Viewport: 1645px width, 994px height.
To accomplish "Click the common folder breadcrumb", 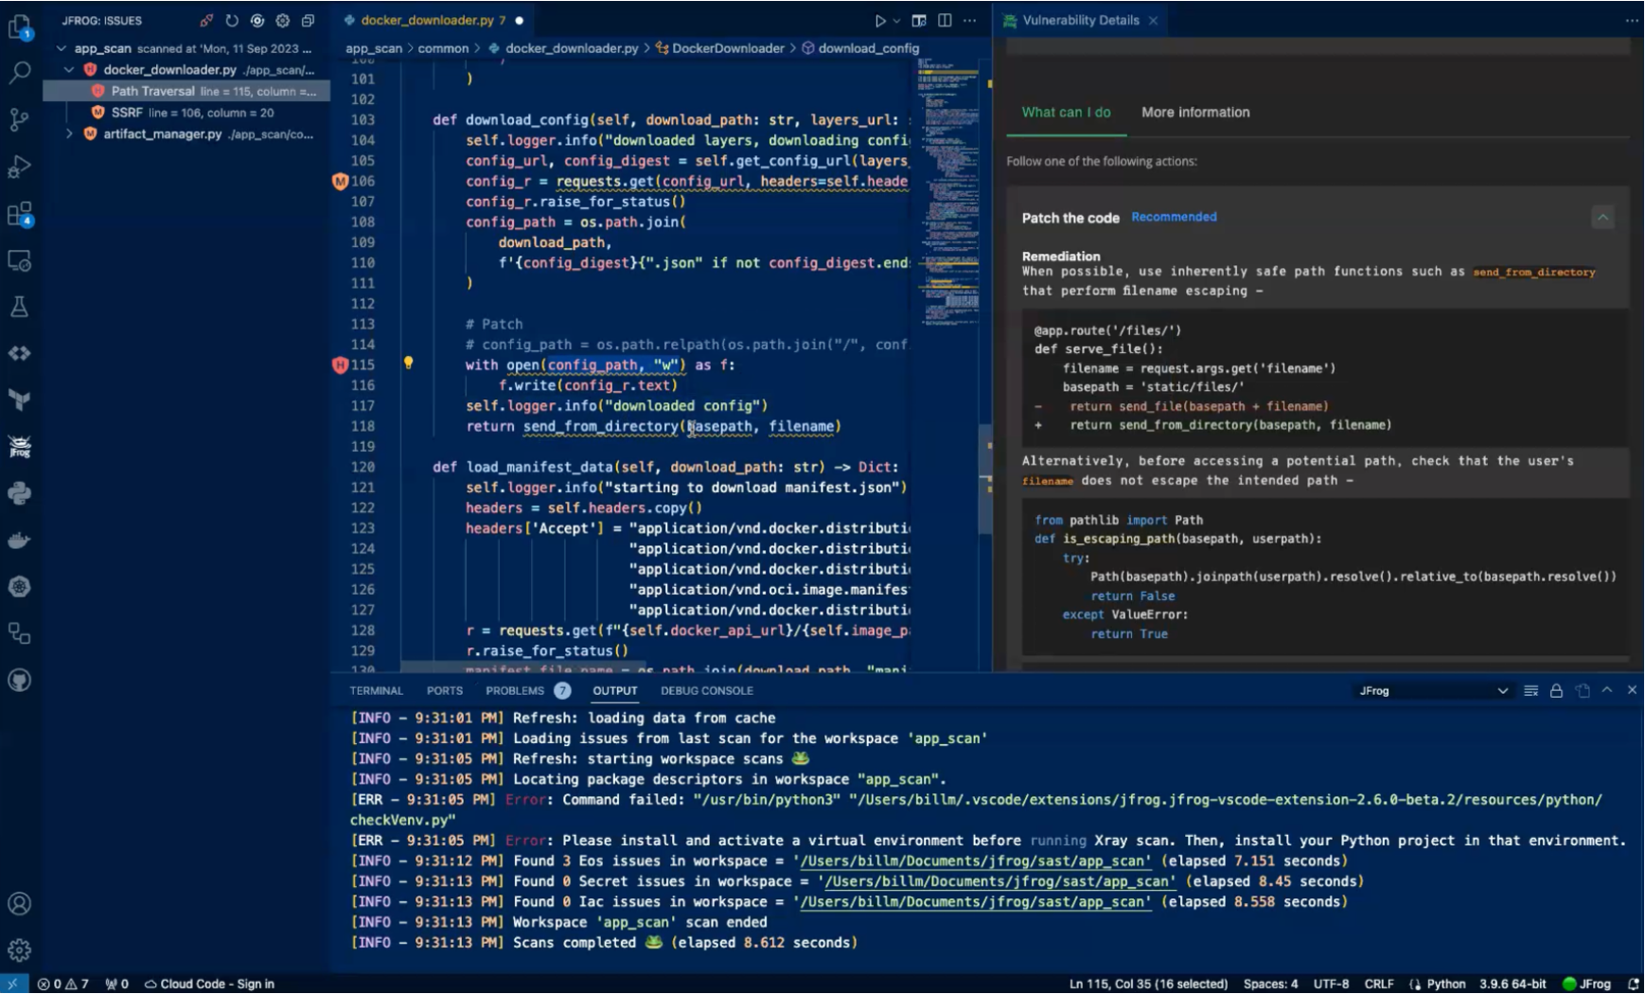I will (443, 48).
